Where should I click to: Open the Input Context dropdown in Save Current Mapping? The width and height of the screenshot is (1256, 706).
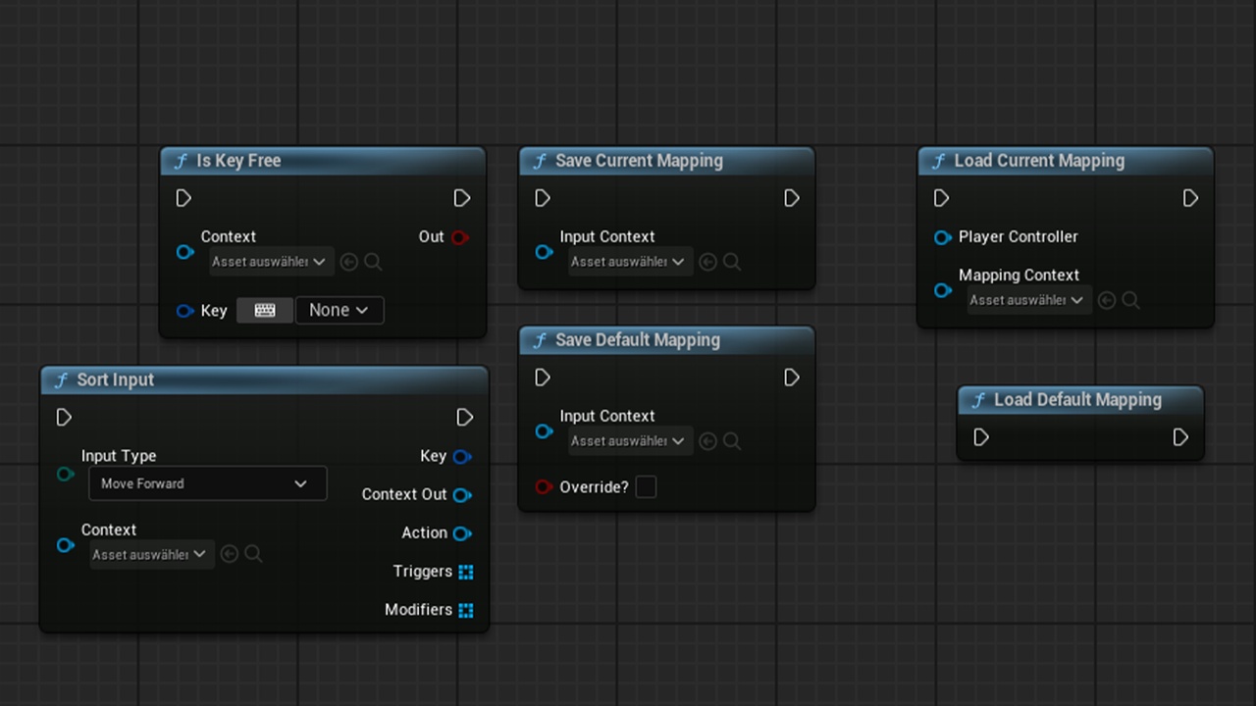point(629,262)
